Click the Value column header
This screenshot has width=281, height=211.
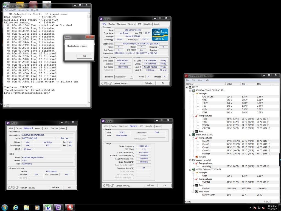(233, 84)
